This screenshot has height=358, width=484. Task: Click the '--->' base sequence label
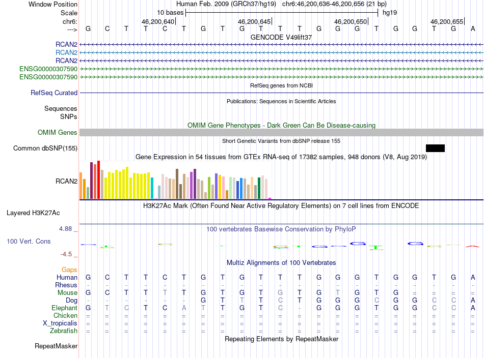pos(72,29)
